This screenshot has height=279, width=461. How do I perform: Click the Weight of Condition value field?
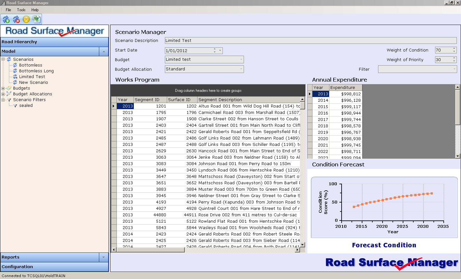(x=443, y=50)
